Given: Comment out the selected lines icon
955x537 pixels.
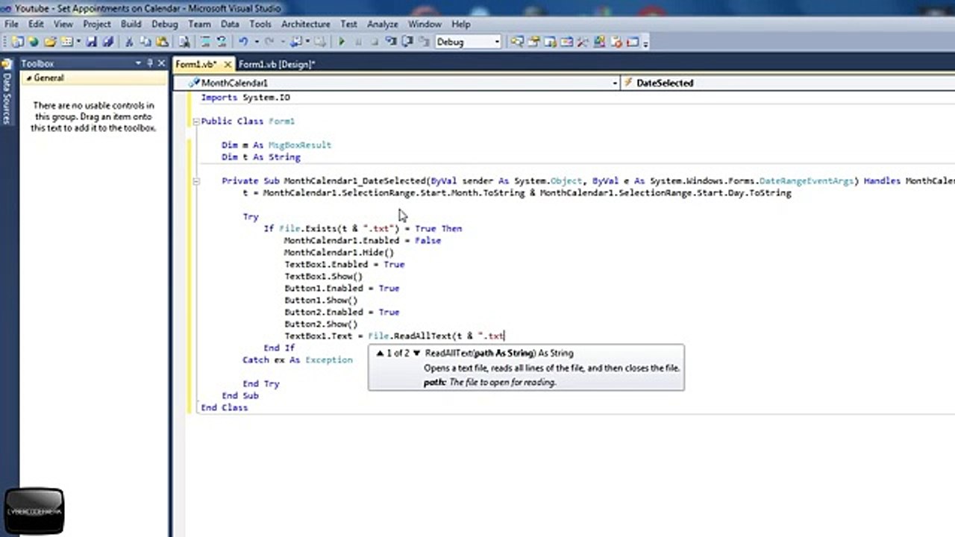Looking at the screenshot, I should (204, 42).
